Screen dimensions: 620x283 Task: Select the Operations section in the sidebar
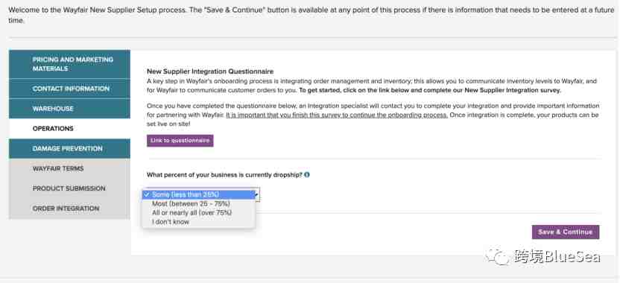(x=69, y=128)
